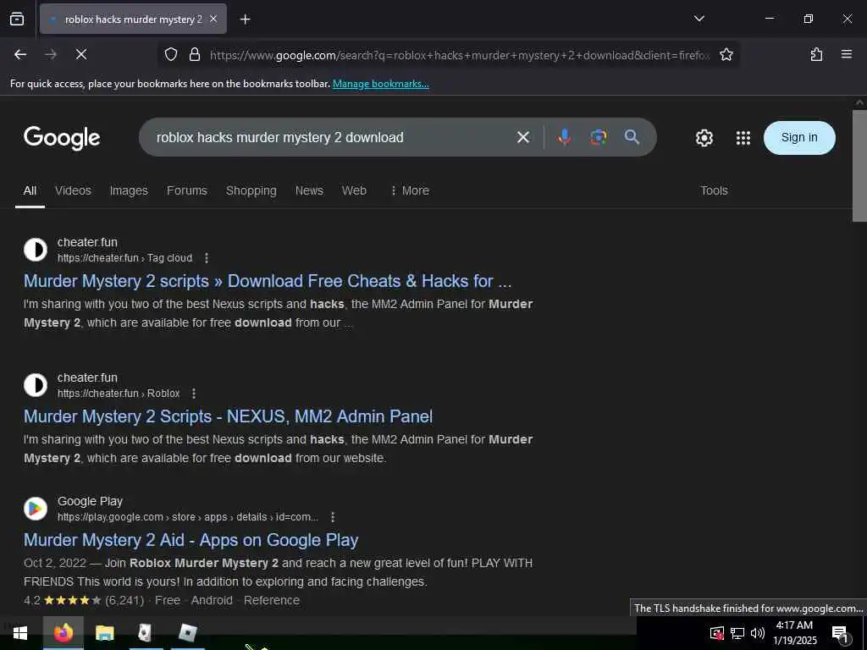Open the Download Free Cheats & Hacks result

coord(268,281)
